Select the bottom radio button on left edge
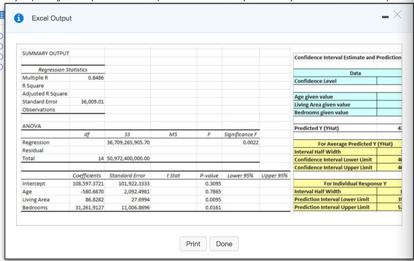Image resolution: width=414 pixels, height=261 pixels. point(2,66)
